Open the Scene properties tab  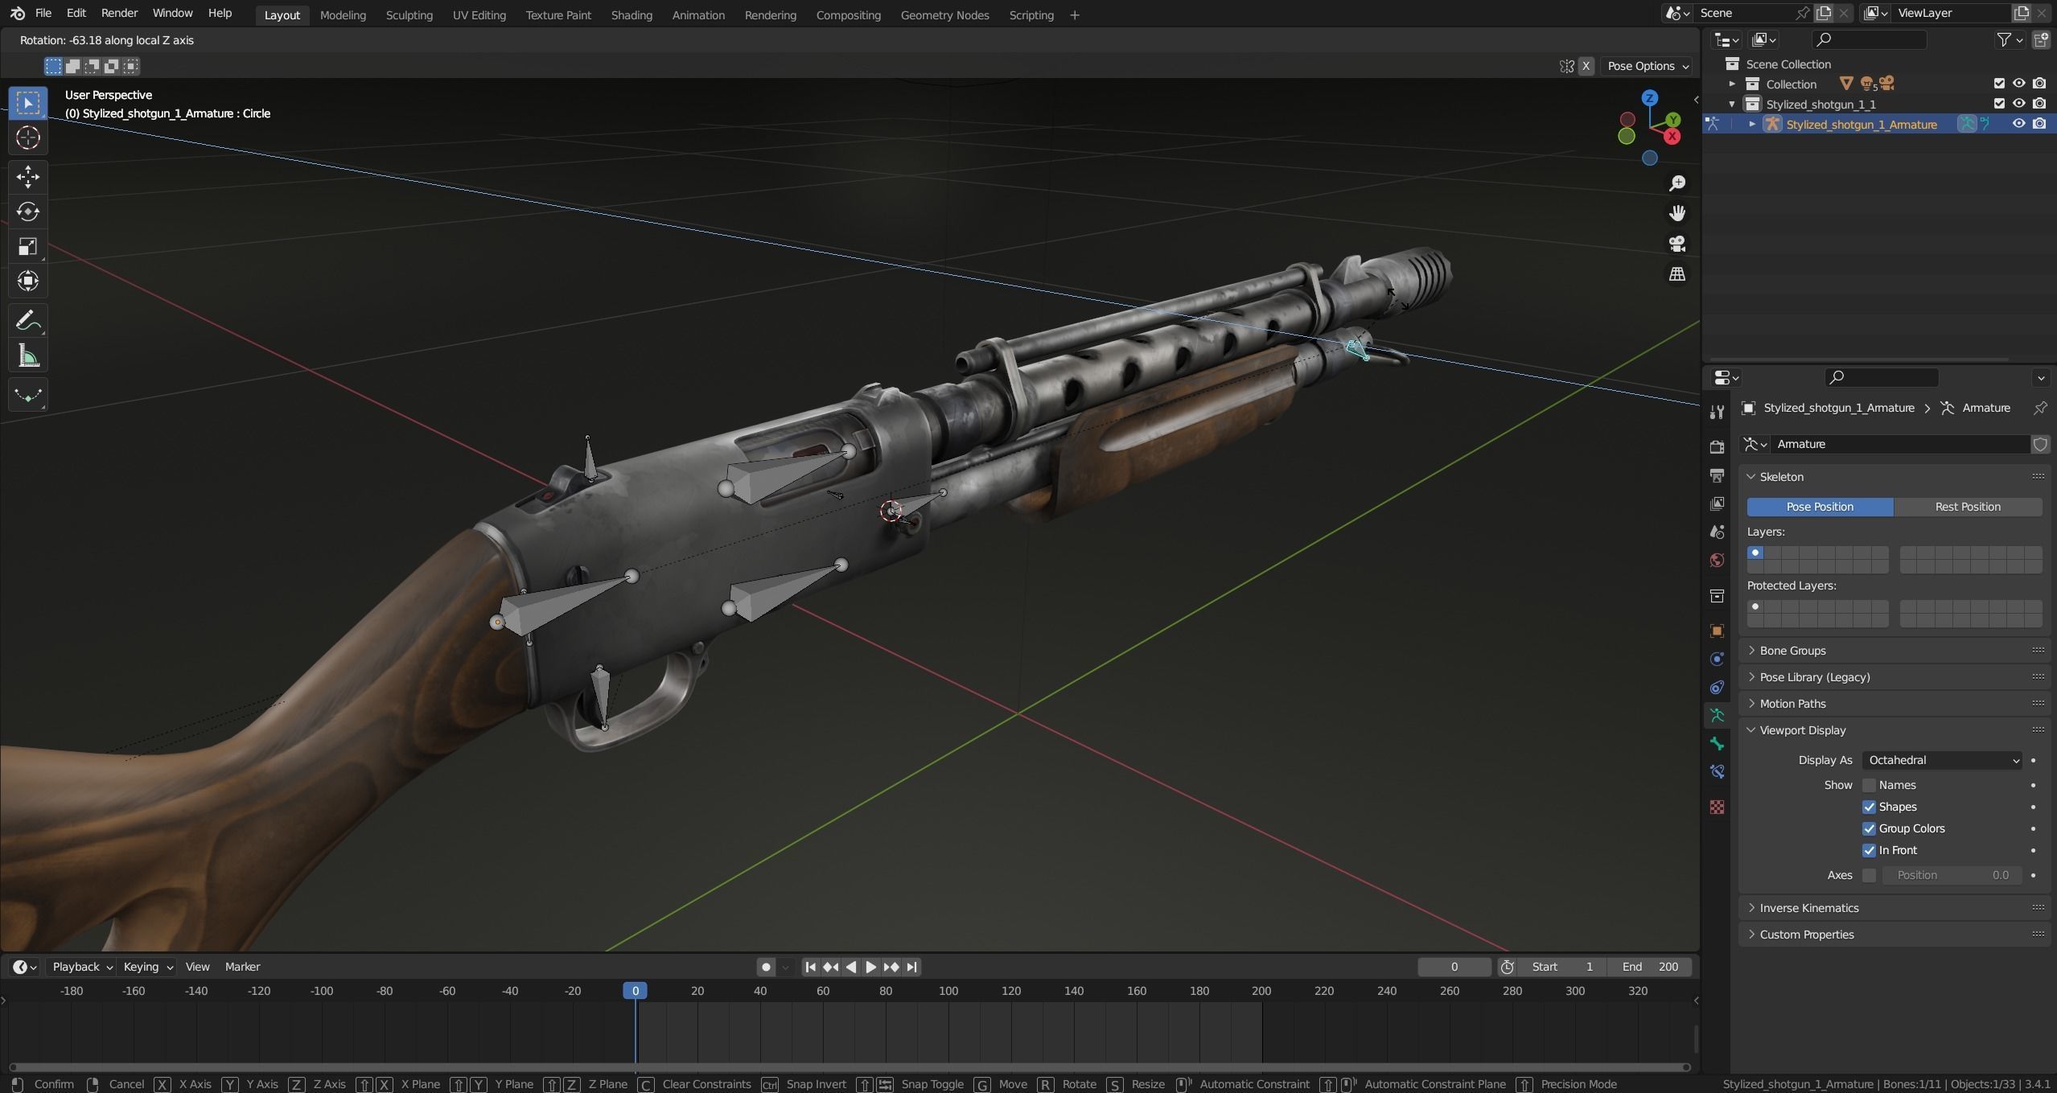[x=1717, y=532]
